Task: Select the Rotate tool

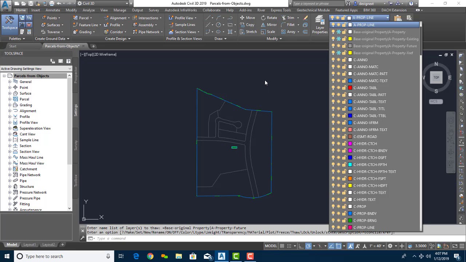Action: point(269,18)
